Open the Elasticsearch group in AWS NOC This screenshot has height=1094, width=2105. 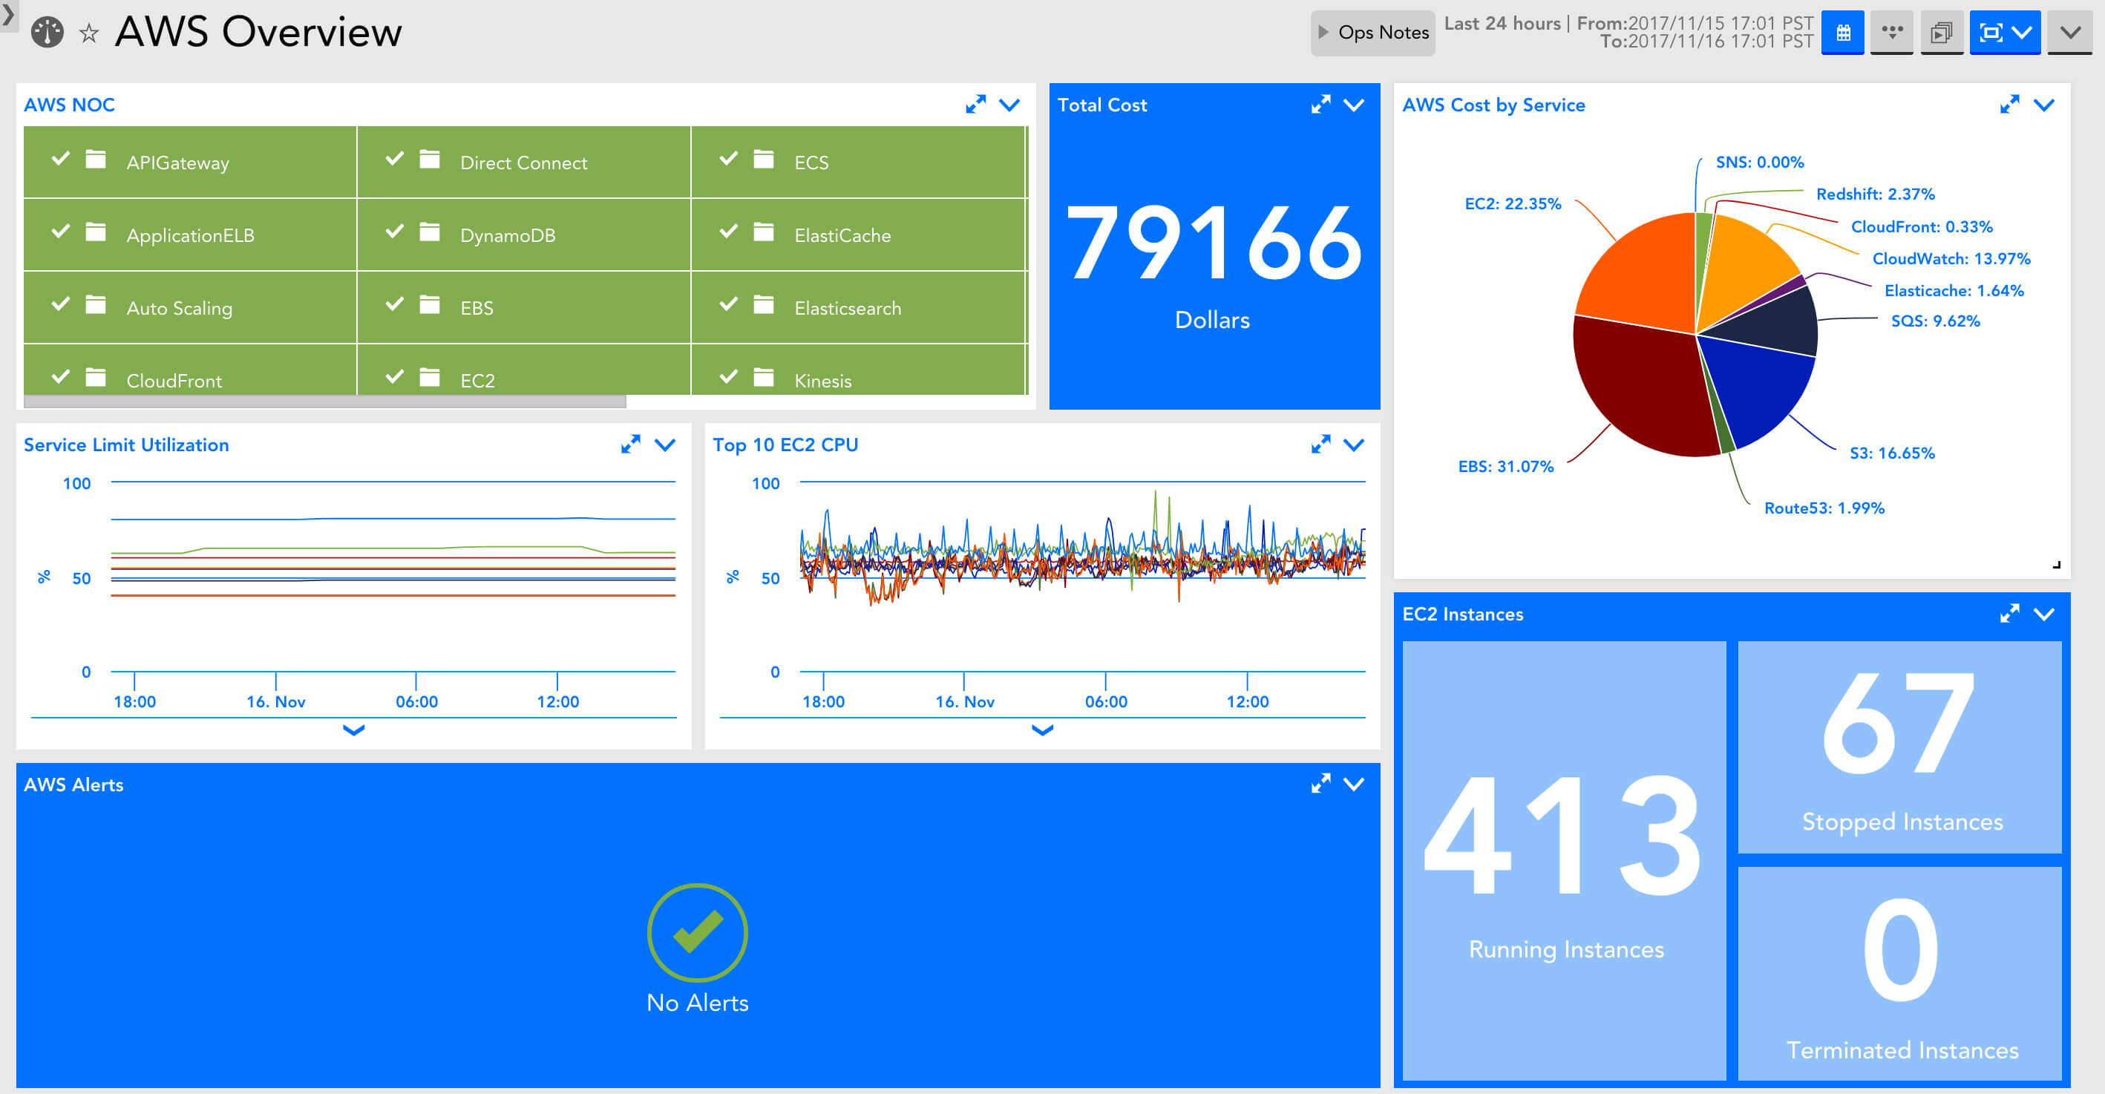point(858,307)
